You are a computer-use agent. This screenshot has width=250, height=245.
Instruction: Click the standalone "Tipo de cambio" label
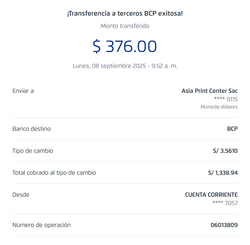coord(33,150)
